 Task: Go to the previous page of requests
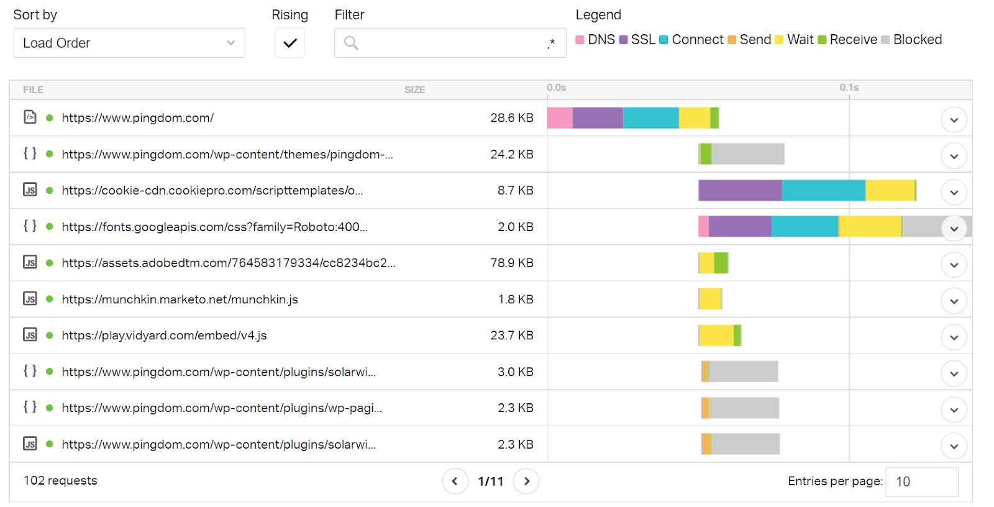pyautogui.click(x=455, y=481)
